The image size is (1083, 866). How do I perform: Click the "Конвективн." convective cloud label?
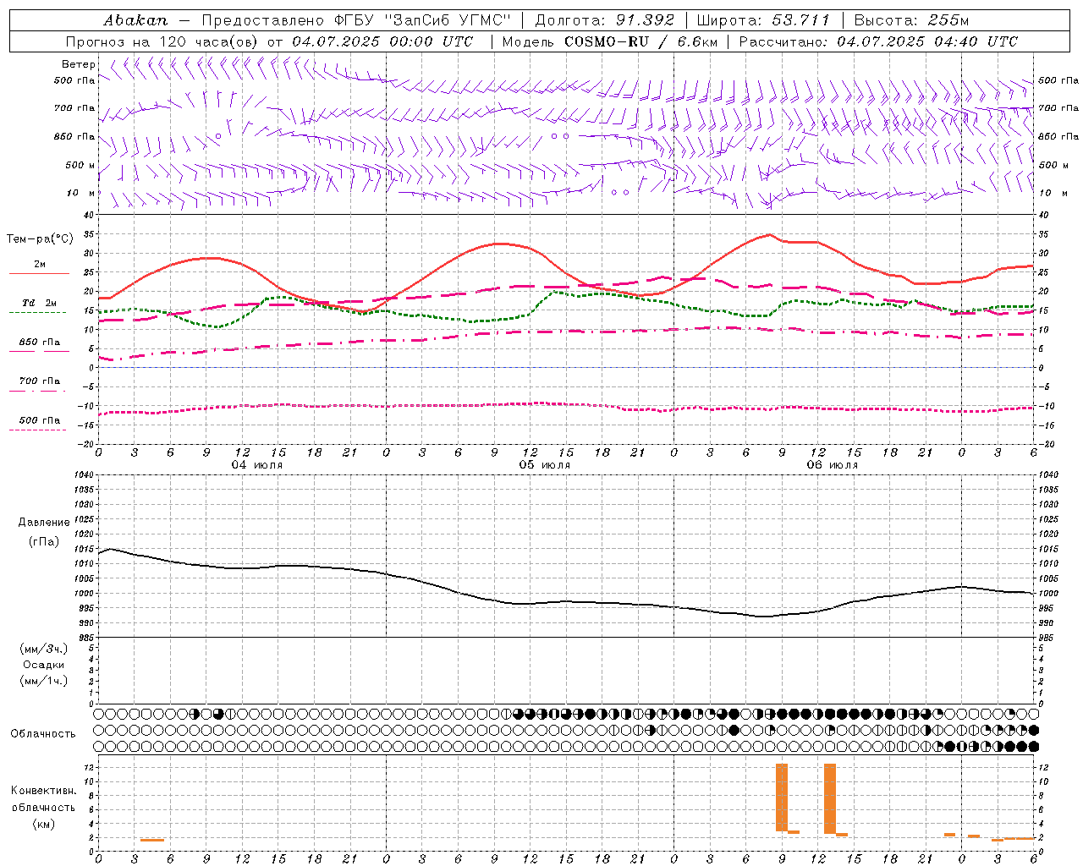pos(44,791)
